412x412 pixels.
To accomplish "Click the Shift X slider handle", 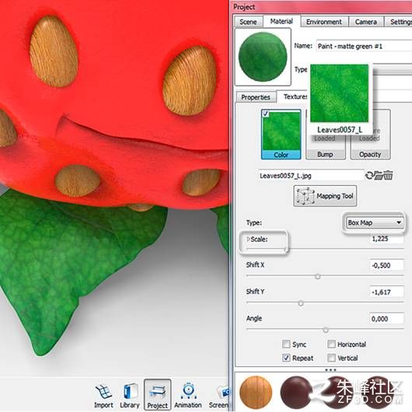I will tap(317, 277).
